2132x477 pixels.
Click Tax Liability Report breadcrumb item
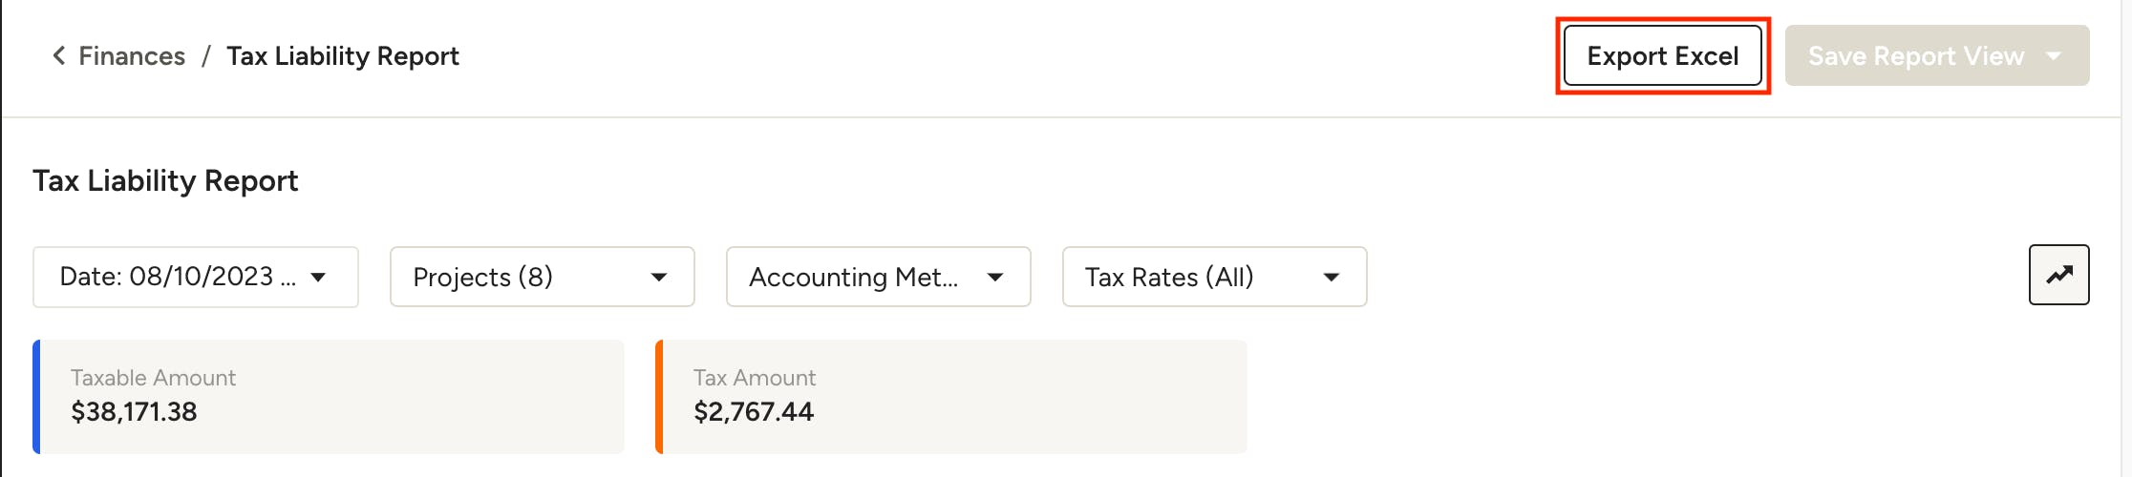343,56
